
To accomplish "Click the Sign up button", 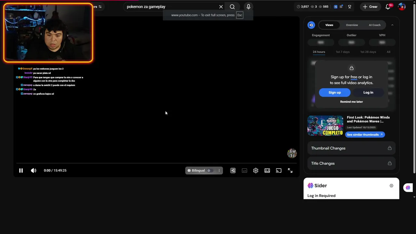I will coord(335,93).
